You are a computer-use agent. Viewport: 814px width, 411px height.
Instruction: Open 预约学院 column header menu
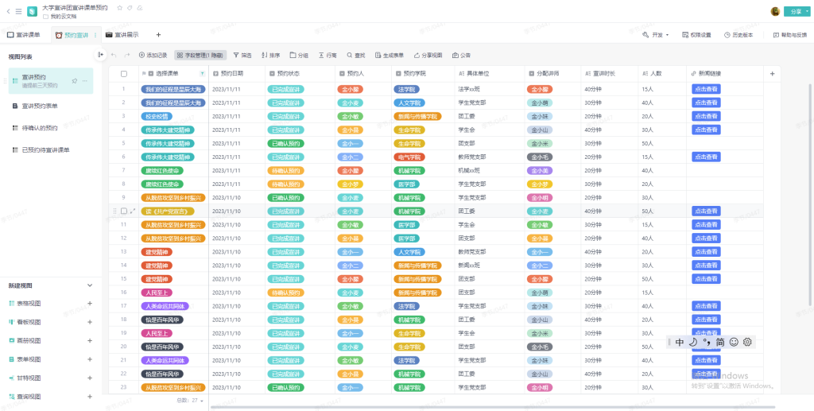click(x=423, y=74)
